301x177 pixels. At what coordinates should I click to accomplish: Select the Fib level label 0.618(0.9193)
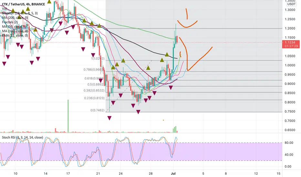94,79
